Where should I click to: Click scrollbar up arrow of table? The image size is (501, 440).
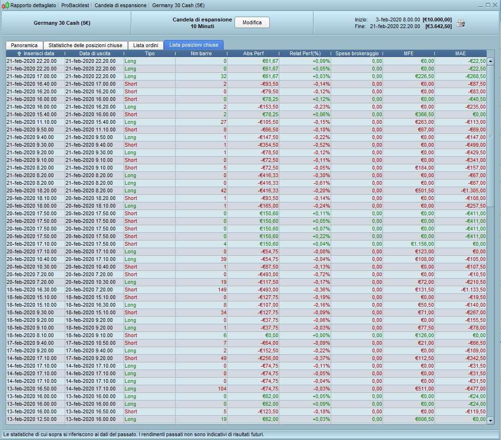pos(491,61)
